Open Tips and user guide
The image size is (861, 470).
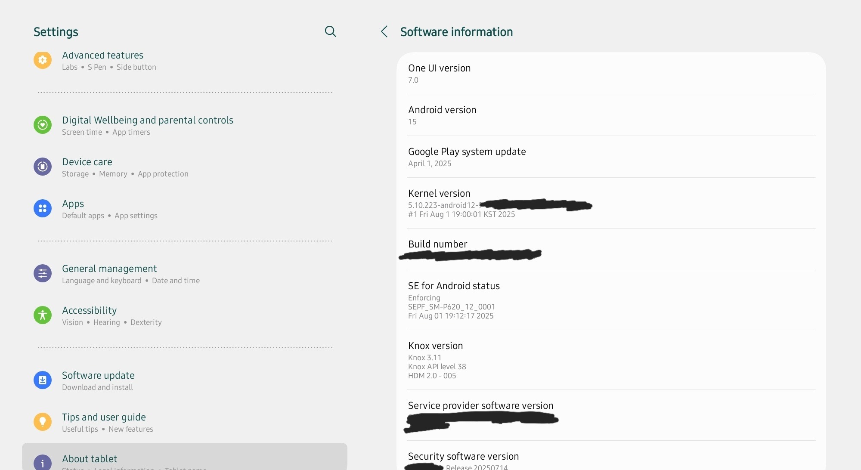point(185,422)
